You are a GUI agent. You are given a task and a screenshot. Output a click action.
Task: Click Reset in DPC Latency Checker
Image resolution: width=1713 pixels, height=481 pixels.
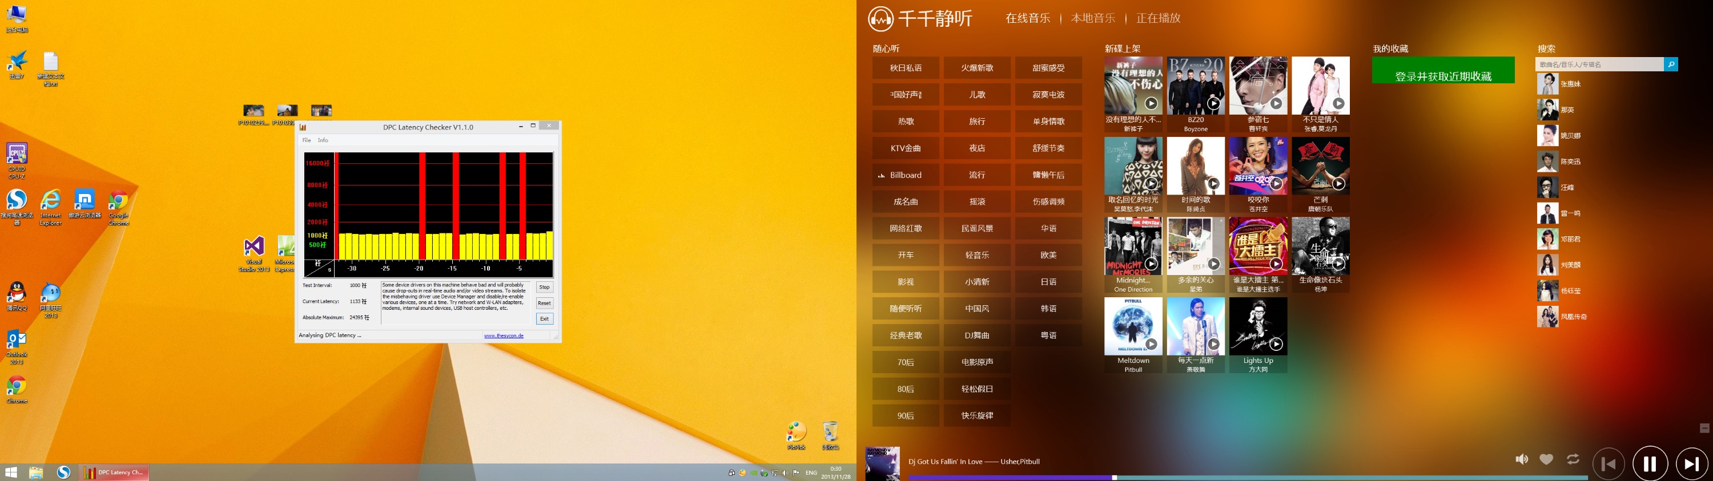point(544,303)
